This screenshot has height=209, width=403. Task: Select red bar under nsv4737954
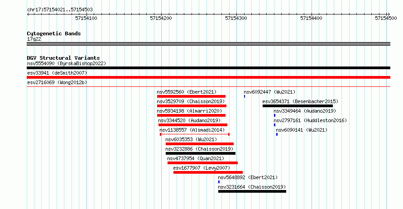(x=202, y=163)
